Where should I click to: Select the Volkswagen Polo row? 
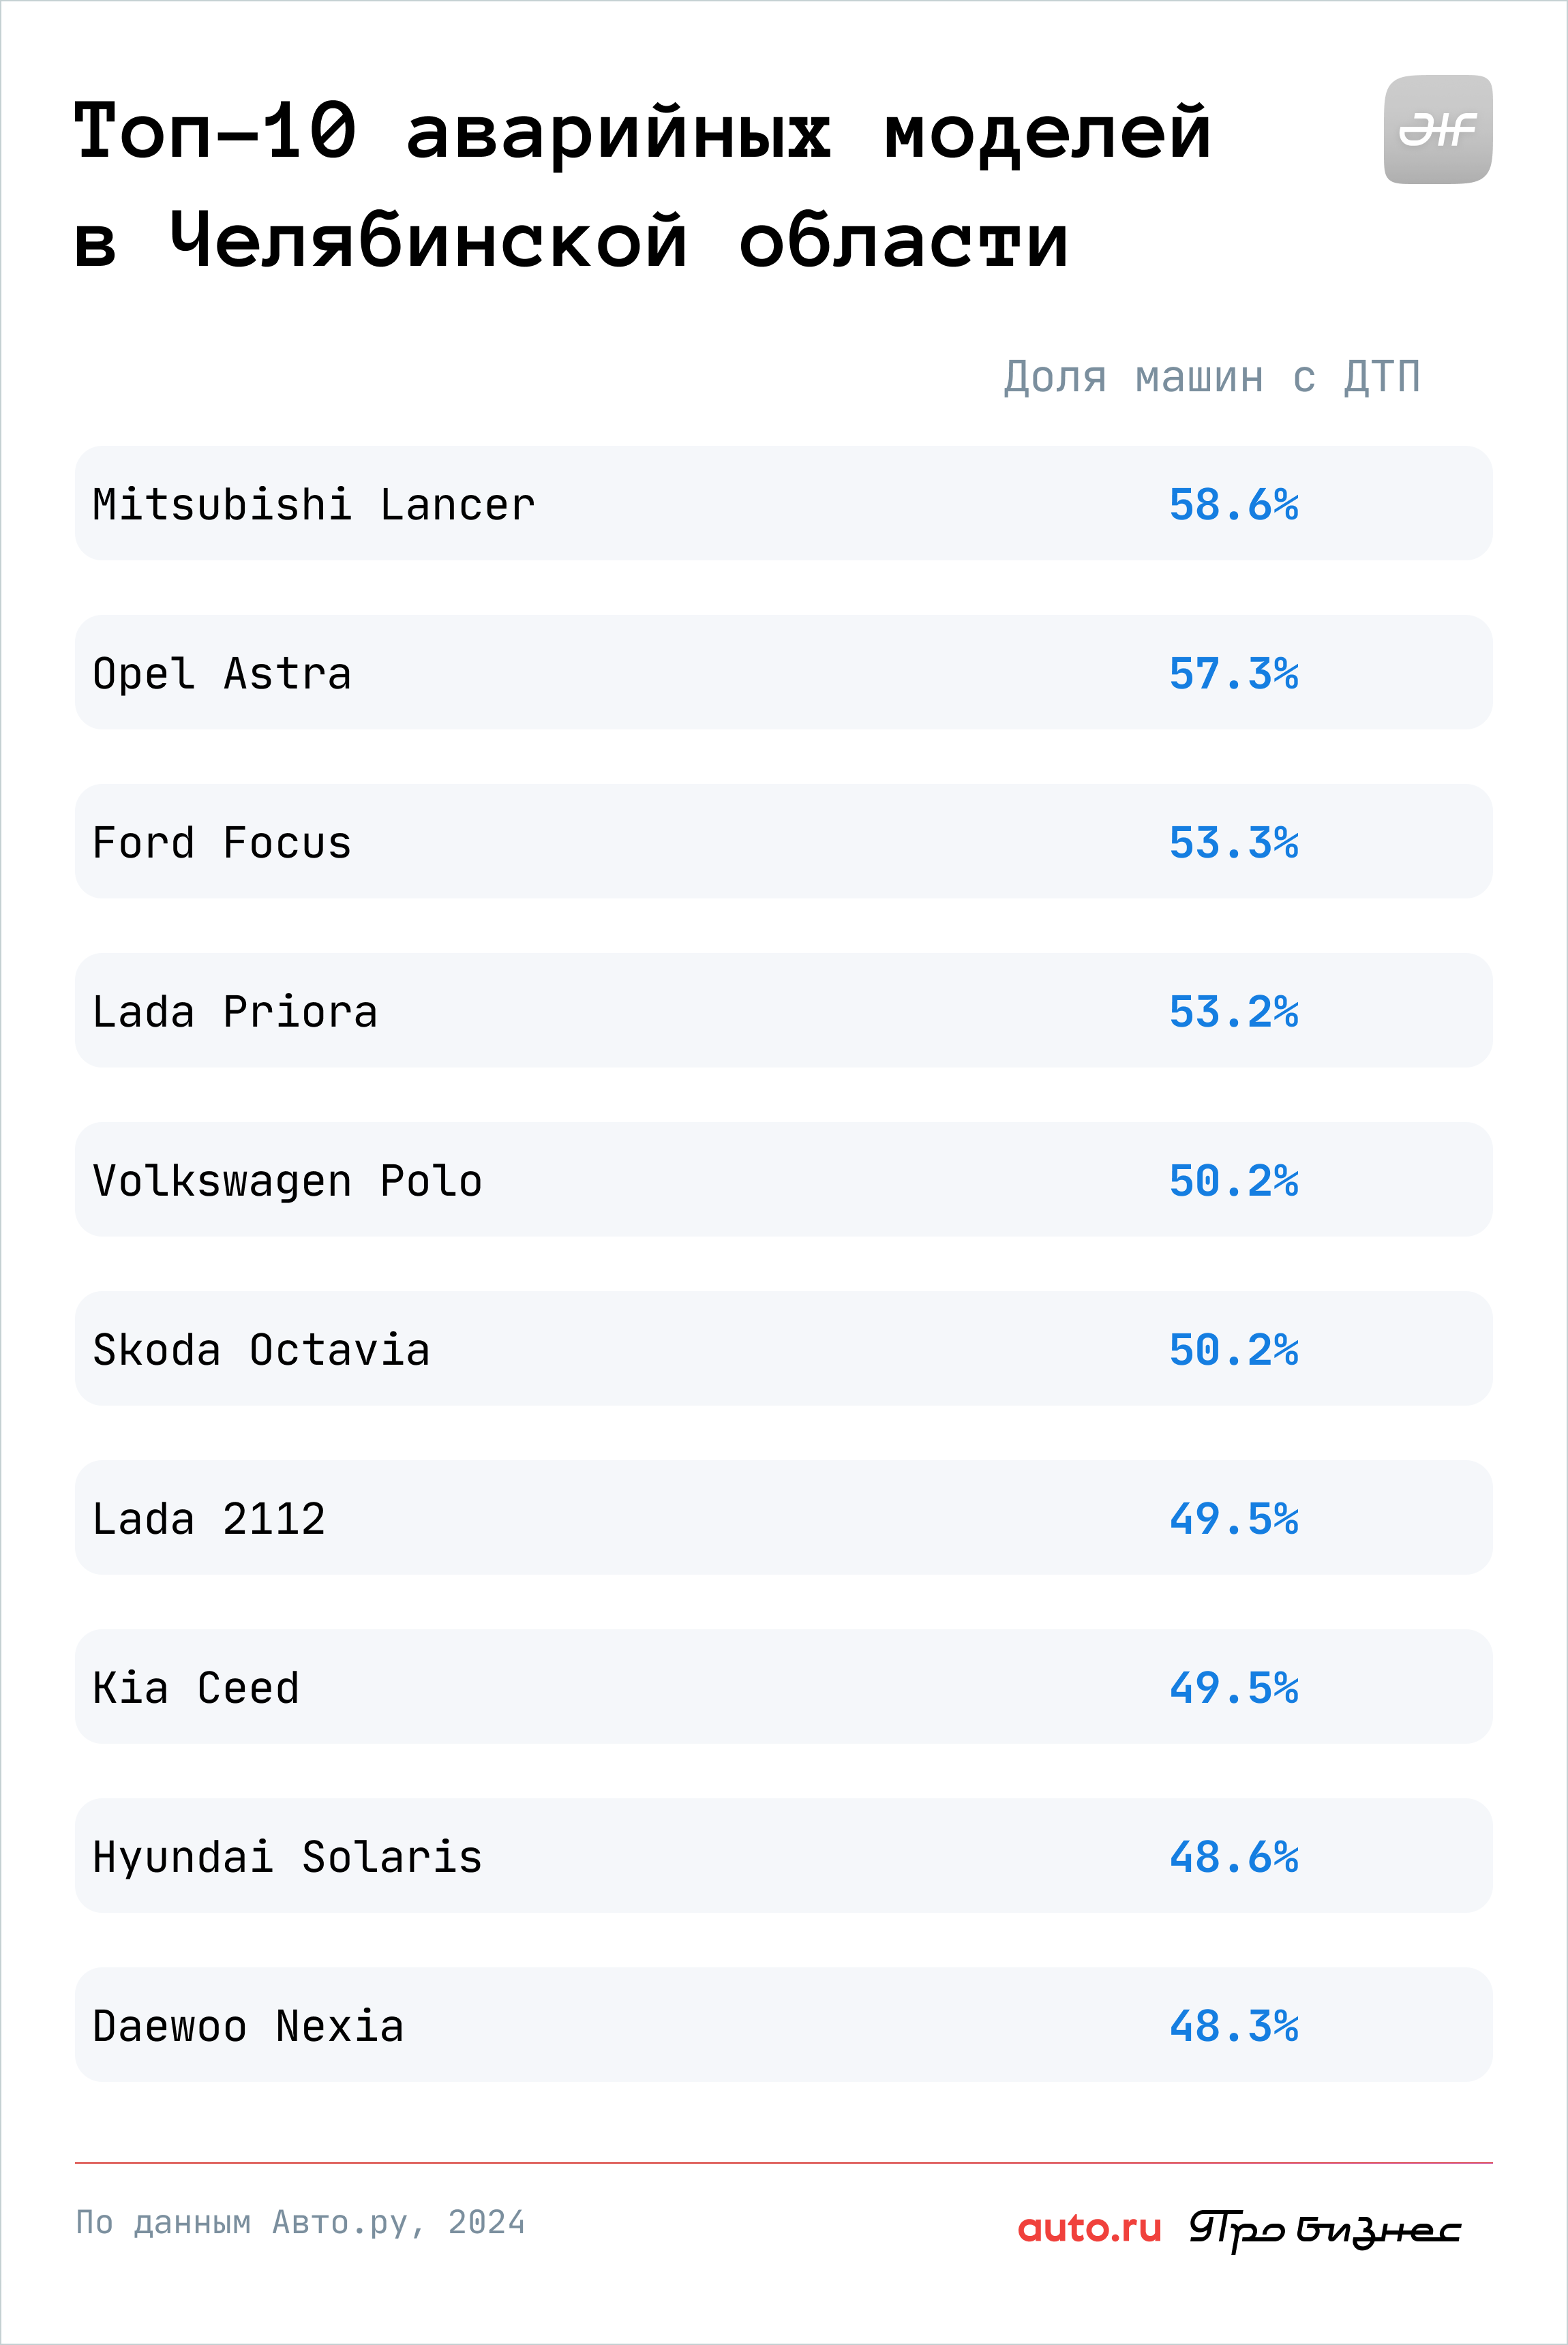783,1179
